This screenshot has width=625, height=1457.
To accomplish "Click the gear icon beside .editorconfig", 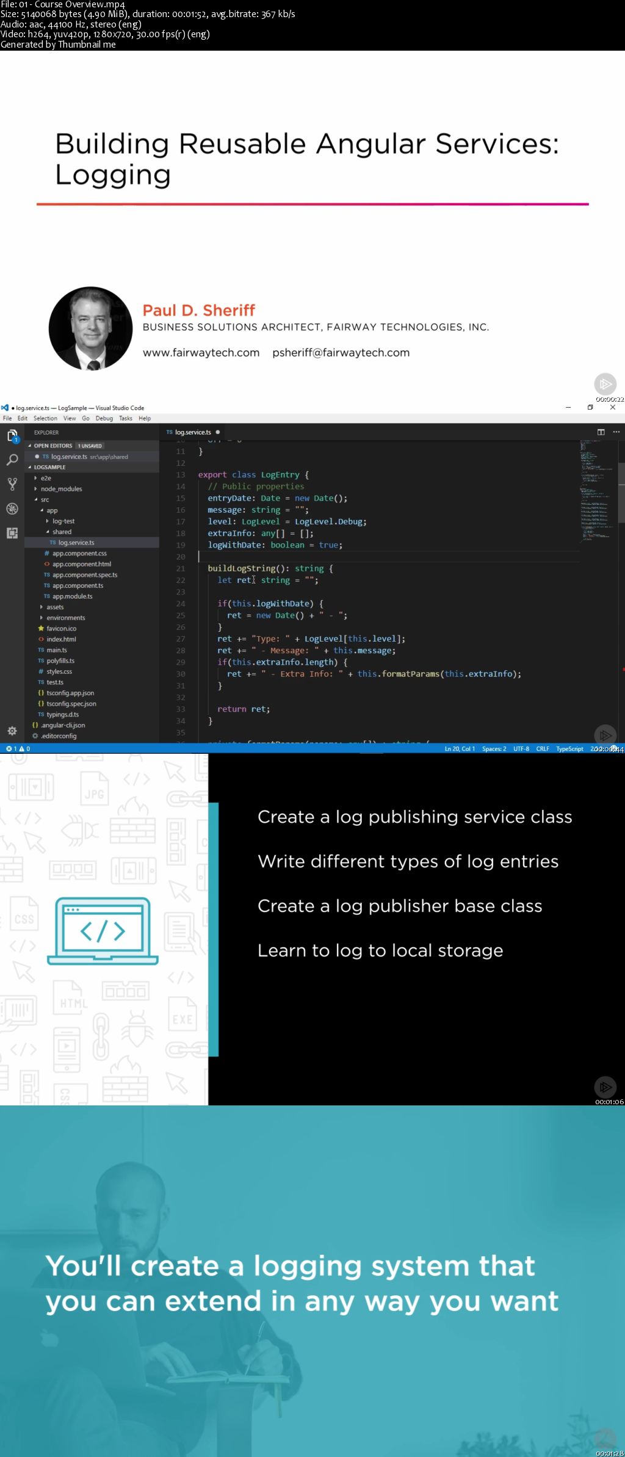I will (35, 736).
